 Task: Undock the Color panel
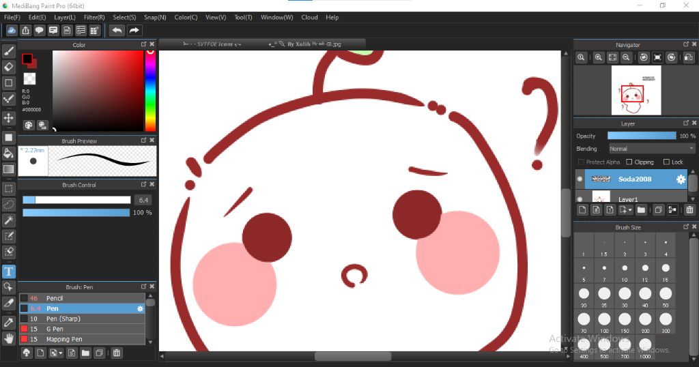(x=143, y=44)
